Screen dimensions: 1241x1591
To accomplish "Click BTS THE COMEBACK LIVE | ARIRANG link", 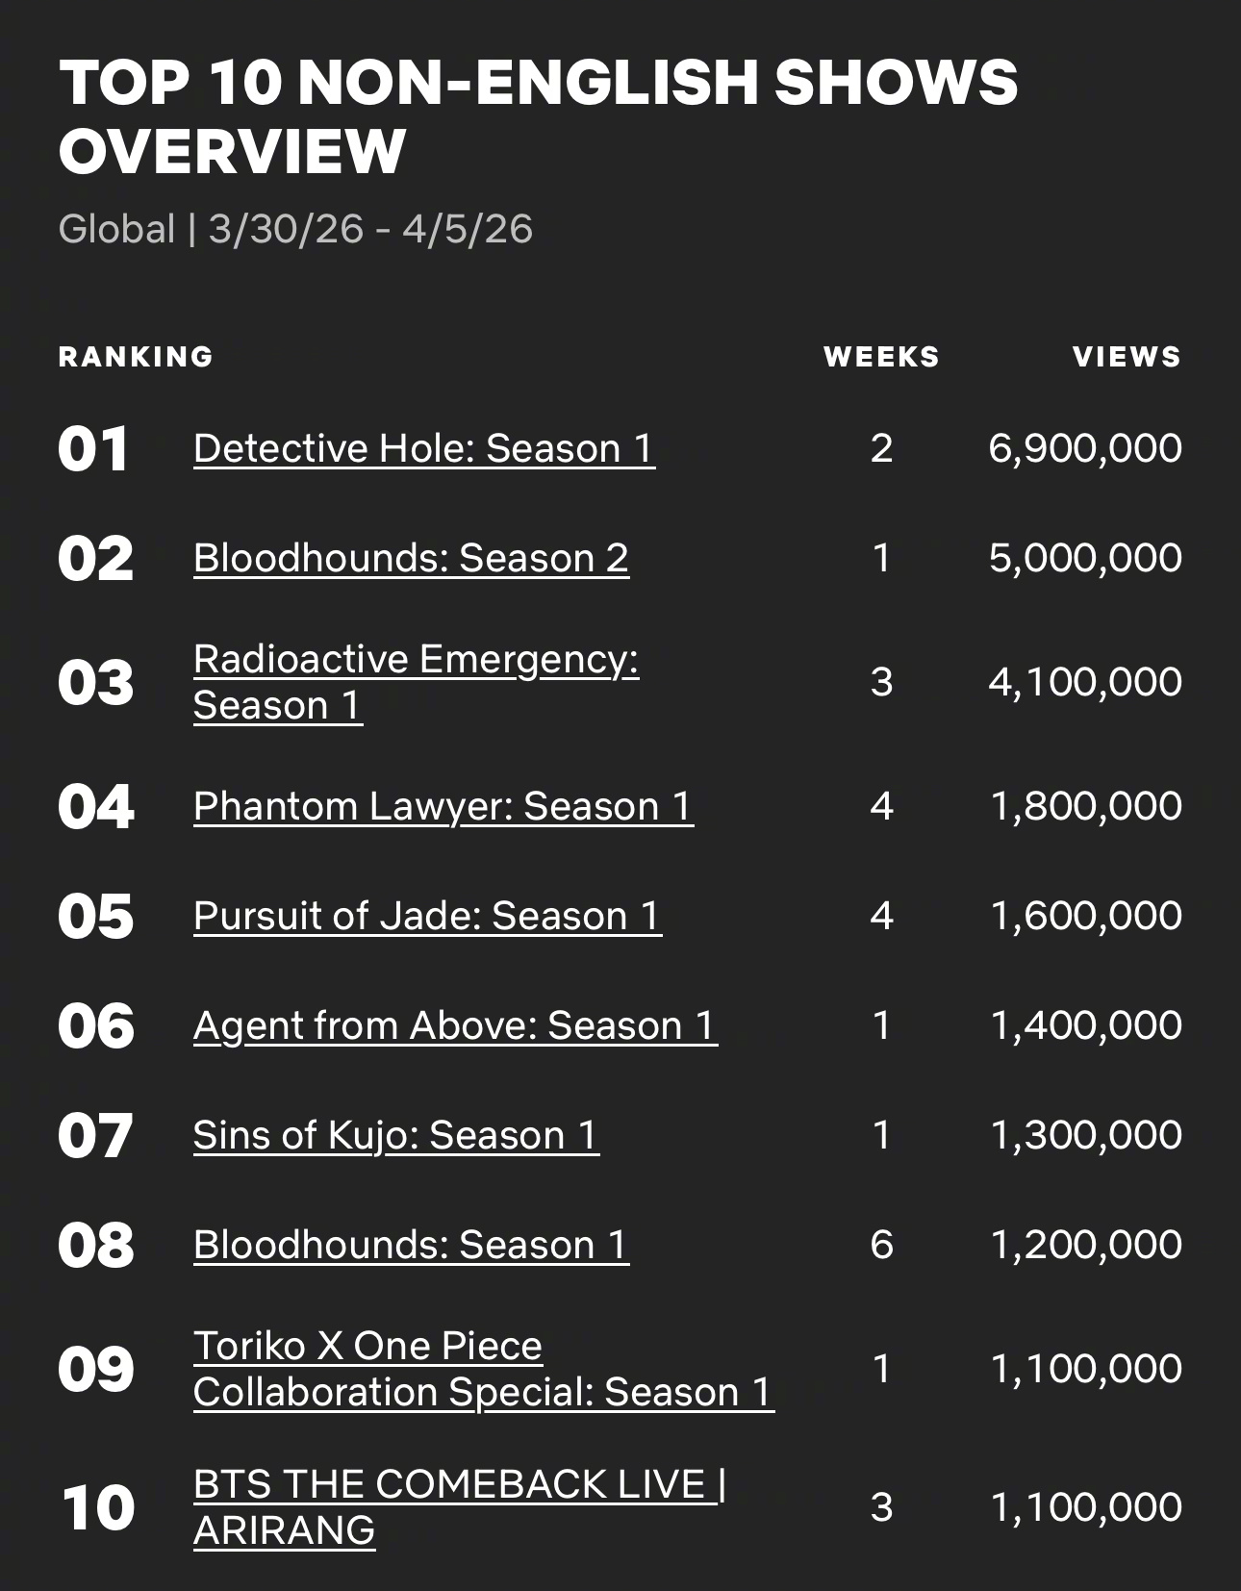I will point(459,1506).
